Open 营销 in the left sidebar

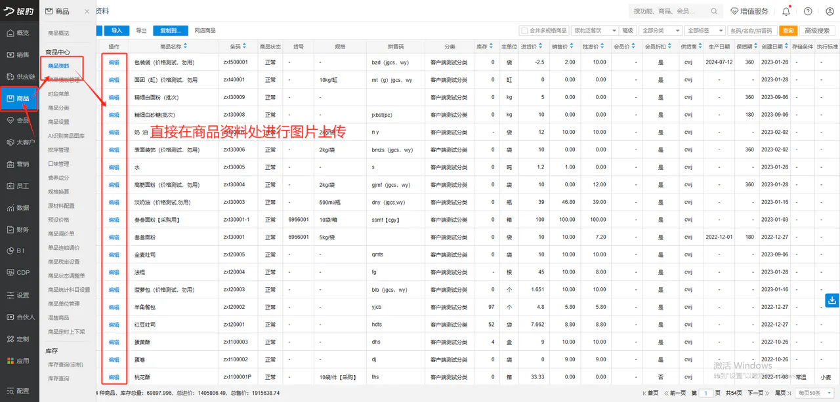[19, 164]
